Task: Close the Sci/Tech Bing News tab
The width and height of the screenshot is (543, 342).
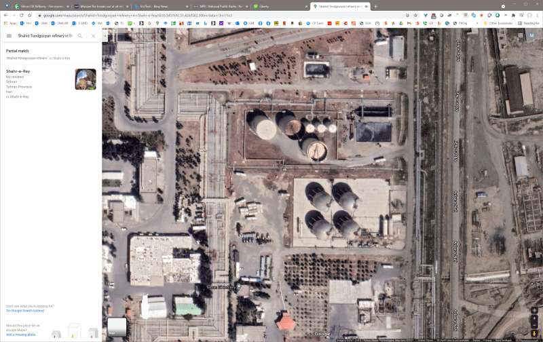Action: tap(187, 6)
